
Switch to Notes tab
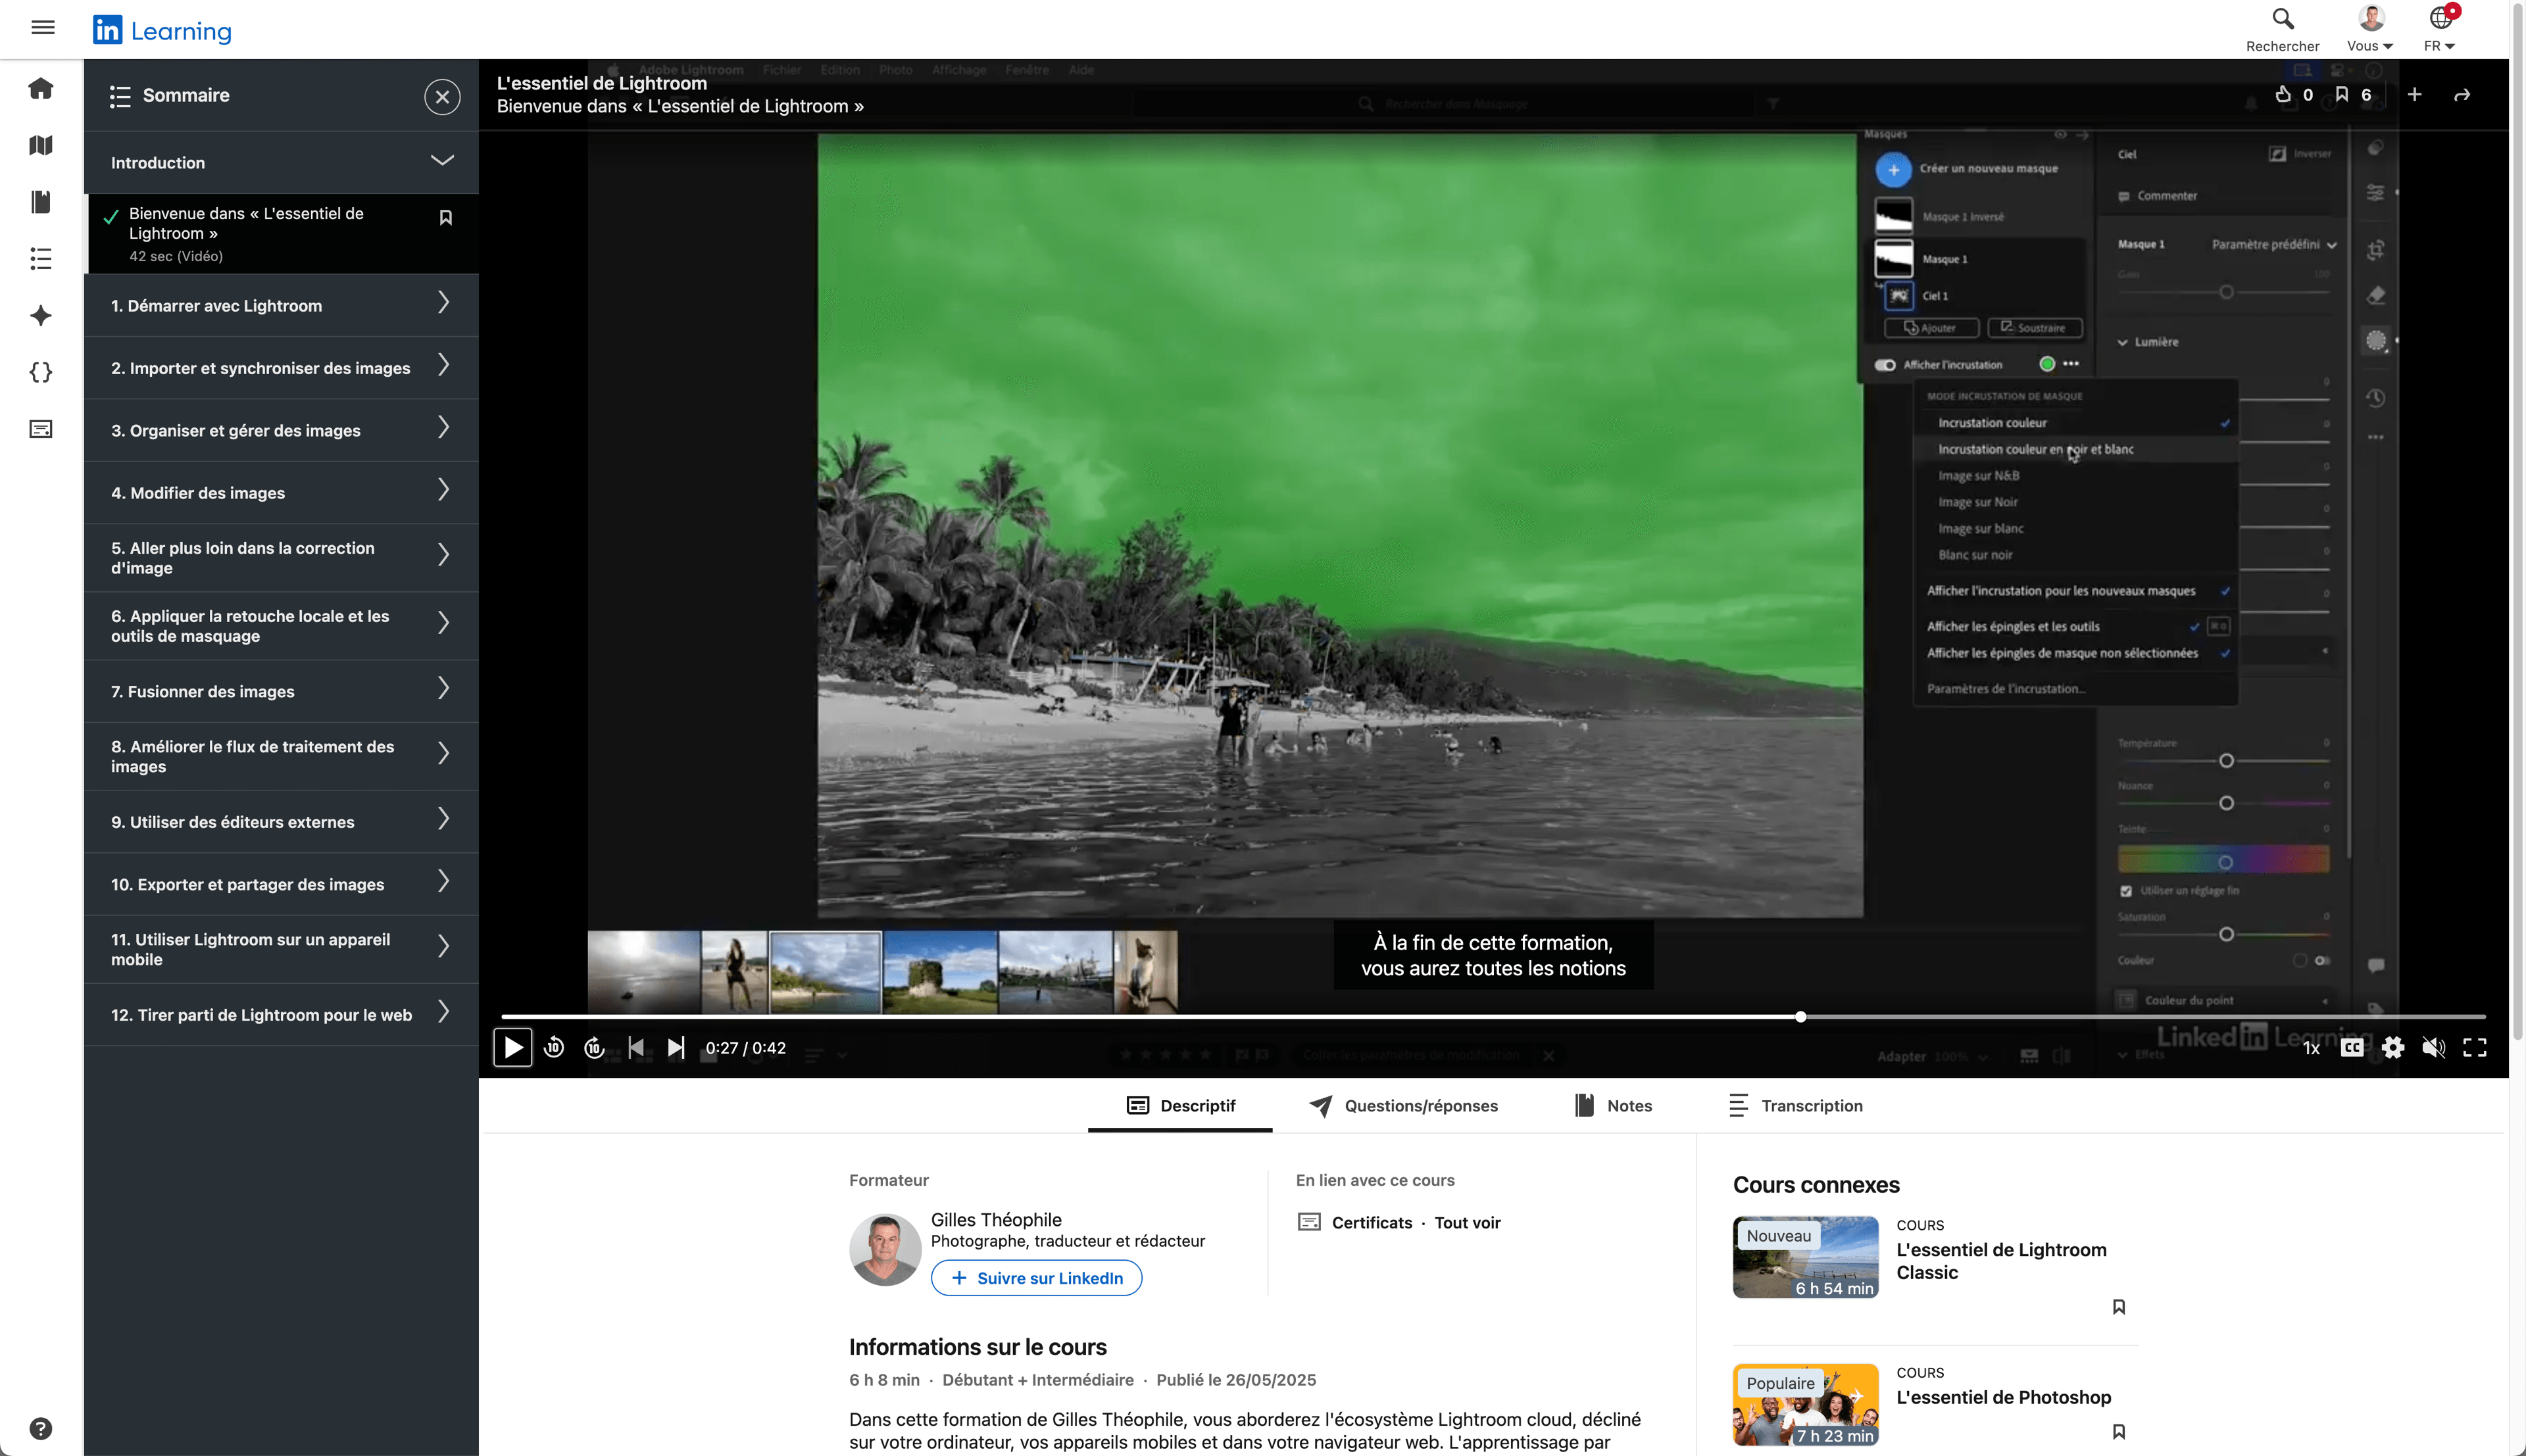pos(1613,1105)
